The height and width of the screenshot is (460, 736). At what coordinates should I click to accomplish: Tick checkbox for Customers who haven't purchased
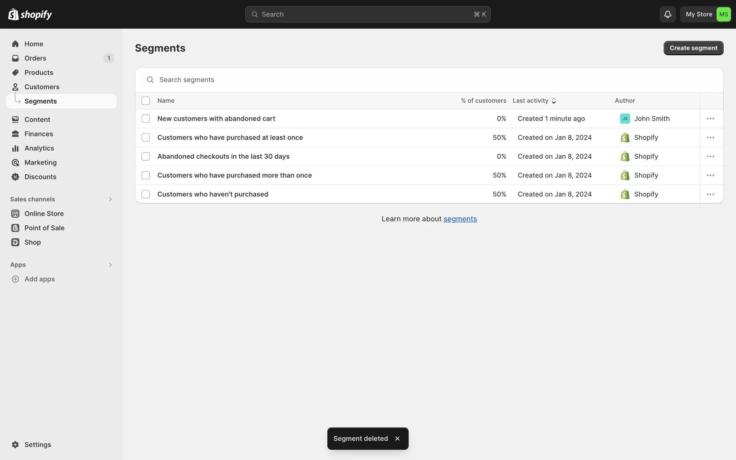[x=146, y=194]
